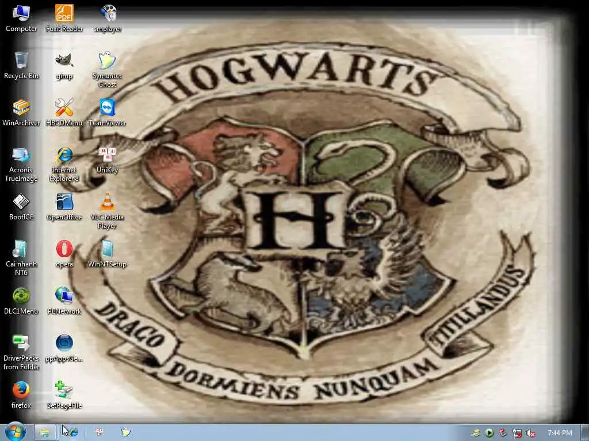Open the OpenOffice desktop shortcut
589x441 pixels.
pos(64,207)
